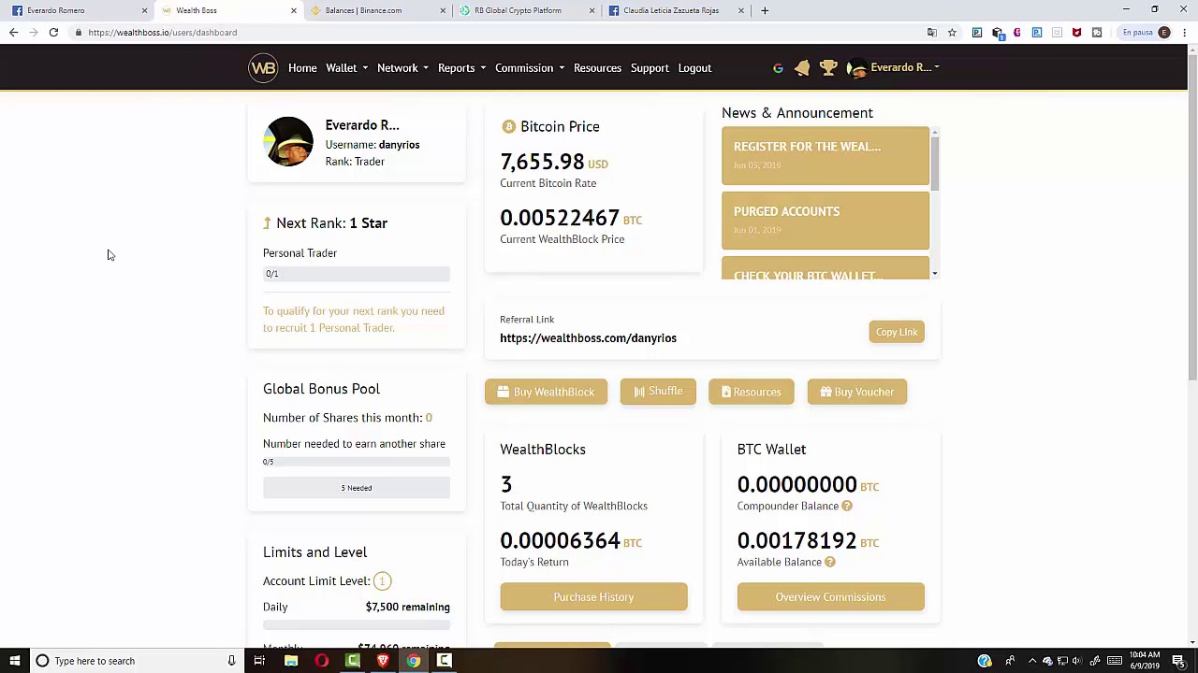Click the 0.00178192 available balance value
The width and height of the screenshot is (1198, 673).
pyautogui.click(x=796, y=540)
